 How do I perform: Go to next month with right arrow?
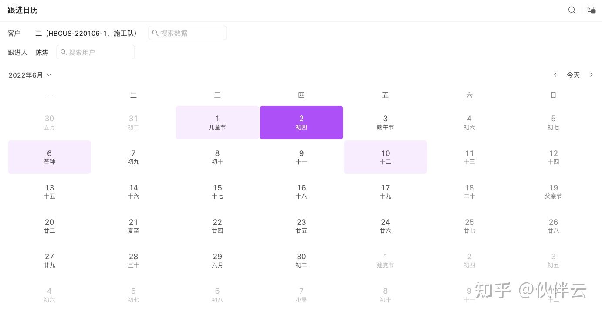tap(592, 75)
